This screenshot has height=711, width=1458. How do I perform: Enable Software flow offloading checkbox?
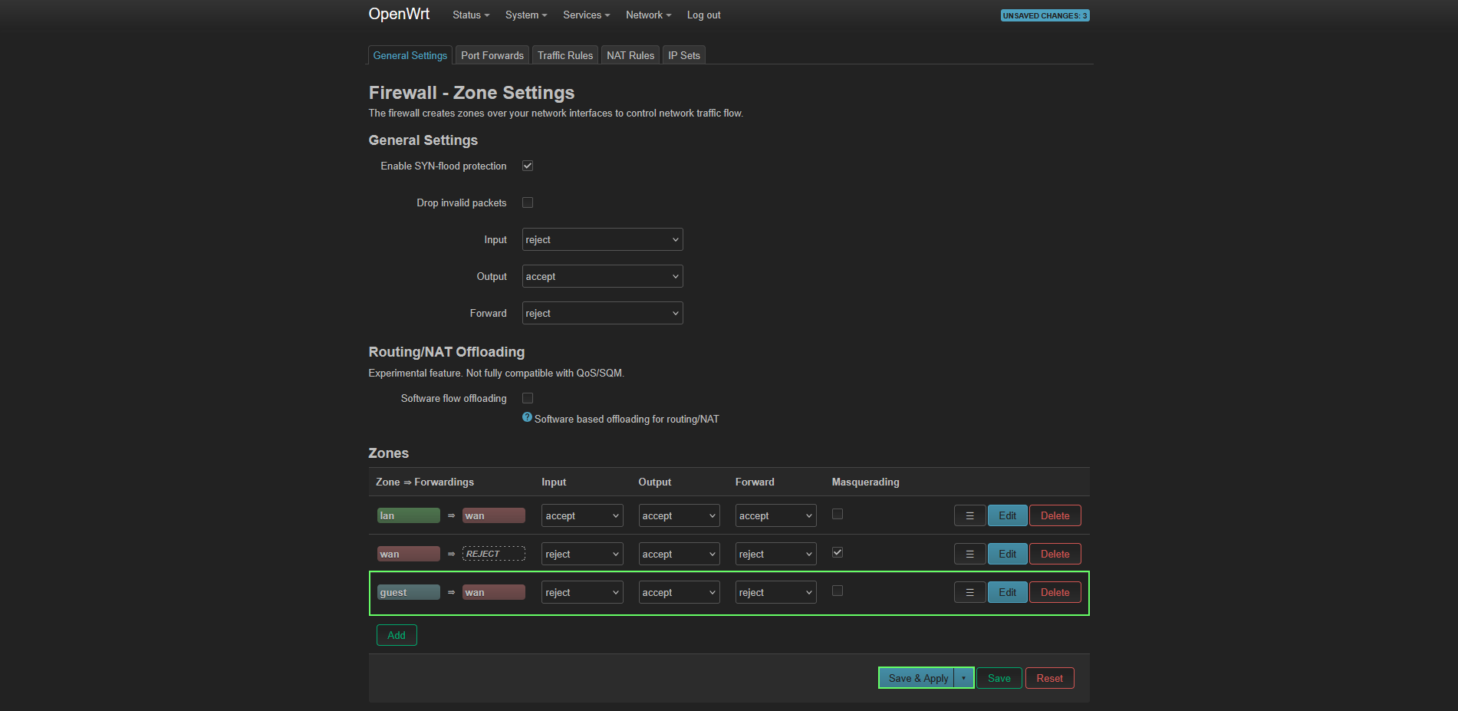pos(528,398)
